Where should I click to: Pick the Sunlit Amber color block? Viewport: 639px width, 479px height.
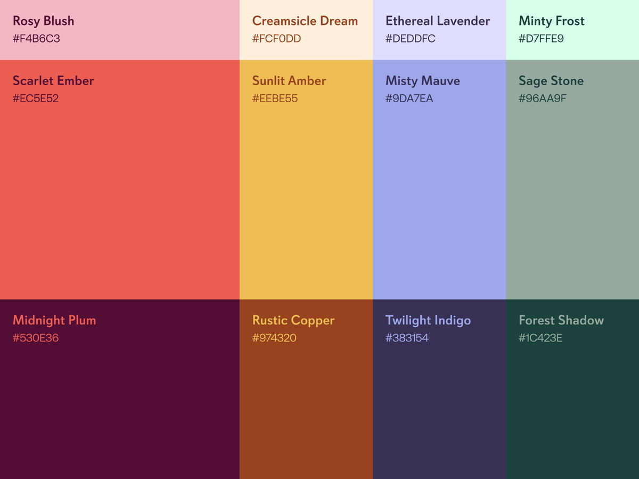click(x=306, y=179)
